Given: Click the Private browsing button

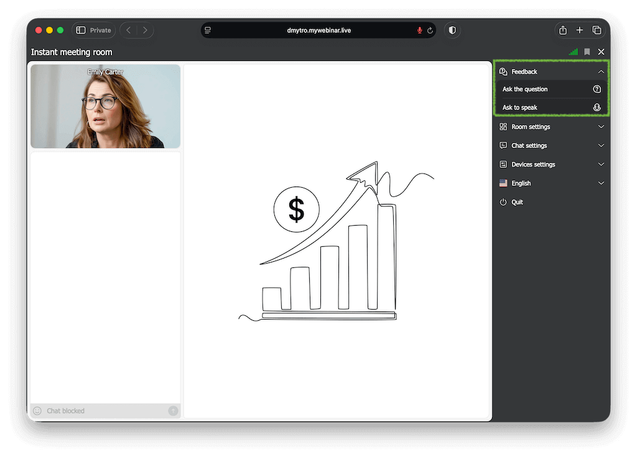Looking at the screenshot, I should pyautogui.click(x=93, y=30).
